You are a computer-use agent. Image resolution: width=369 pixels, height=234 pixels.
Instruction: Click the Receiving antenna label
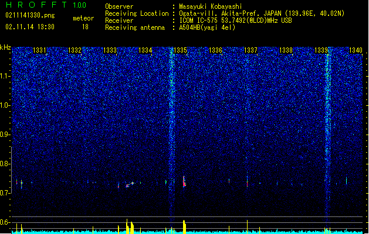[x=135, y=27]
